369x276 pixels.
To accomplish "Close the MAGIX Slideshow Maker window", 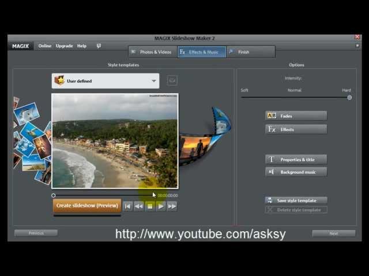I will click(x=357, y=37).
